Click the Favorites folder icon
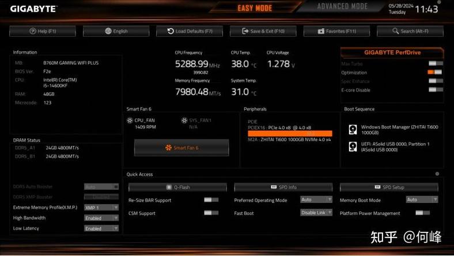Viewport: 454px width, 256px height. (321, 31)
